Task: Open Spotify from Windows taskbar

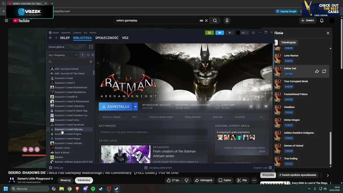Action: coord(93,189)
